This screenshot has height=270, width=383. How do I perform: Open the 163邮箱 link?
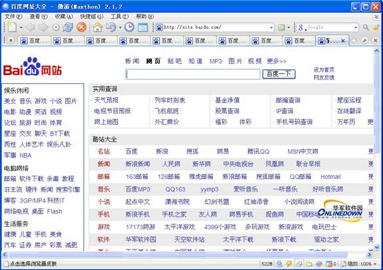[x=137, y=177]
